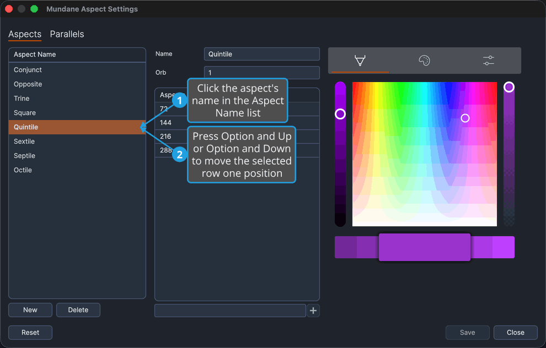The image size is (546, 348).
Task: Select Conjunct in the aspect list
Action: tap(77, 70)
